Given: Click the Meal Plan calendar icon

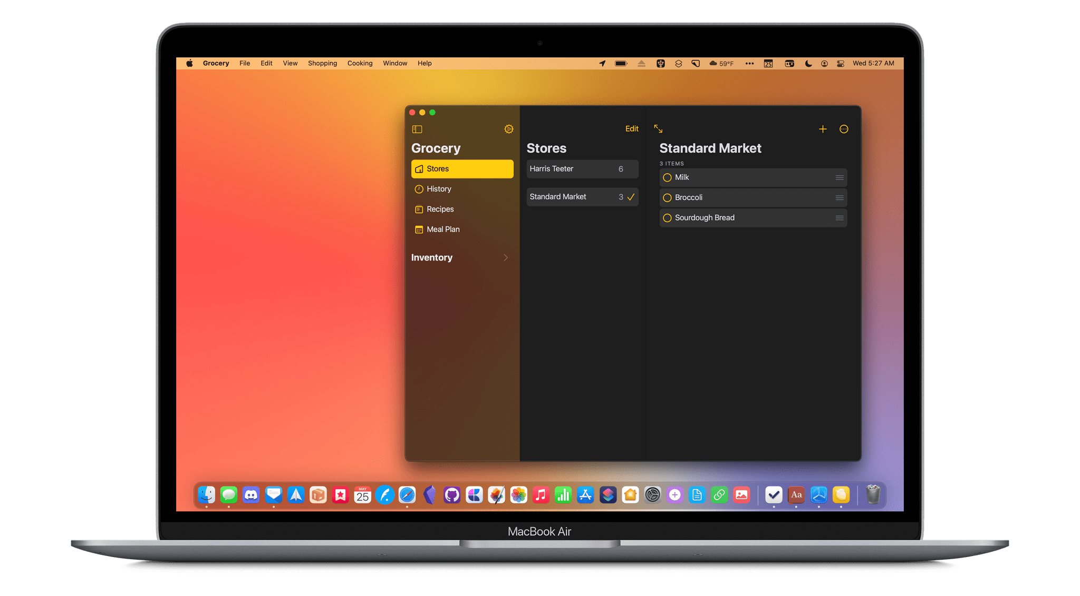Looking at the screenshot, I should pyautogui.click(x=419, y=230).
